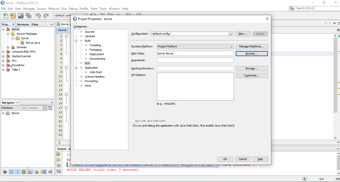Screen dimensions: 340x182
Task: Click the Source editor view button
Action: click(x=62, y=30)
